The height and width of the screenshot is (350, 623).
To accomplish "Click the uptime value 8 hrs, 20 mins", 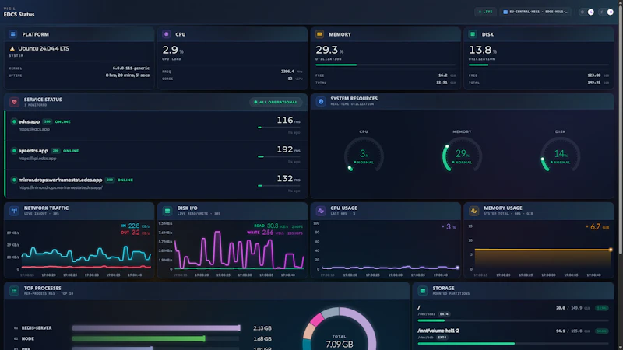I will click(x=128, y=75).
